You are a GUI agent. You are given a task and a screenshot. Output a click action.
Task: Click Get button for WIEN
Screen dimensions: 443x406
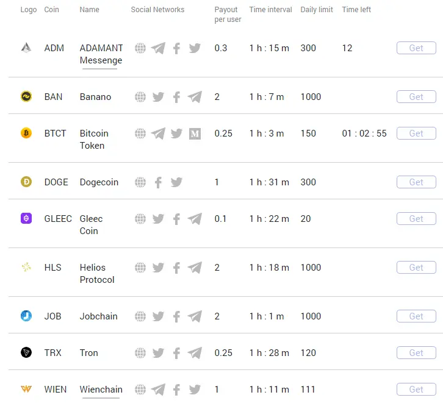pyautogui.click(x=416, y=390)
